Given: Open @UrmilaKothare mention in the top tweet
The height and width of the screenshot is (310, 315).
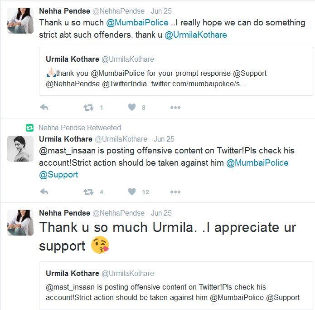Looking at the screenshot, I should (x=196, y=35).
